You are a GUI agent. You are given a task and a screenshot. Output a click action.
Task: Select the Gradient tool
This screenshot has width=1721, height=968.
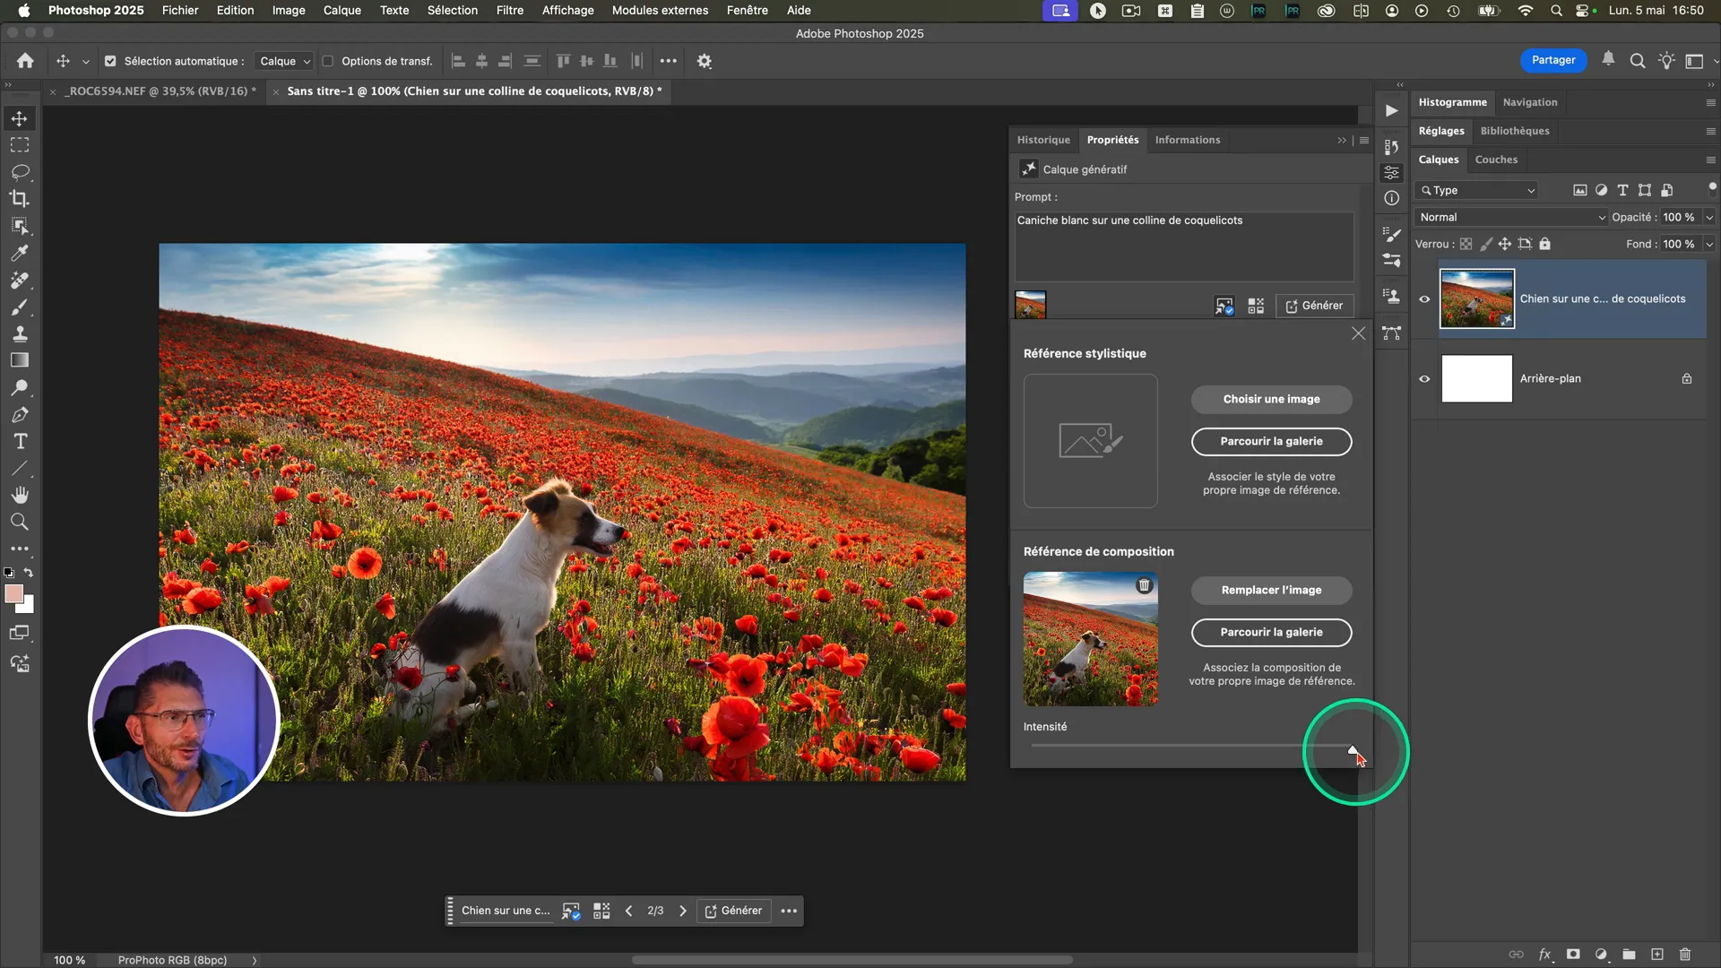tap(19, 360)
